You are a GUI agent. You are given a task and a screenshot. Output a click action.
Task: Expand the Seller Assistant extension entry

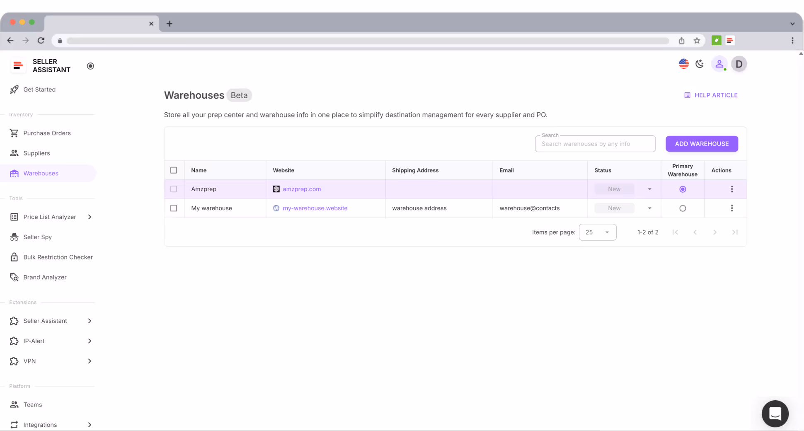pyautogui.click(x=45, y=320)
